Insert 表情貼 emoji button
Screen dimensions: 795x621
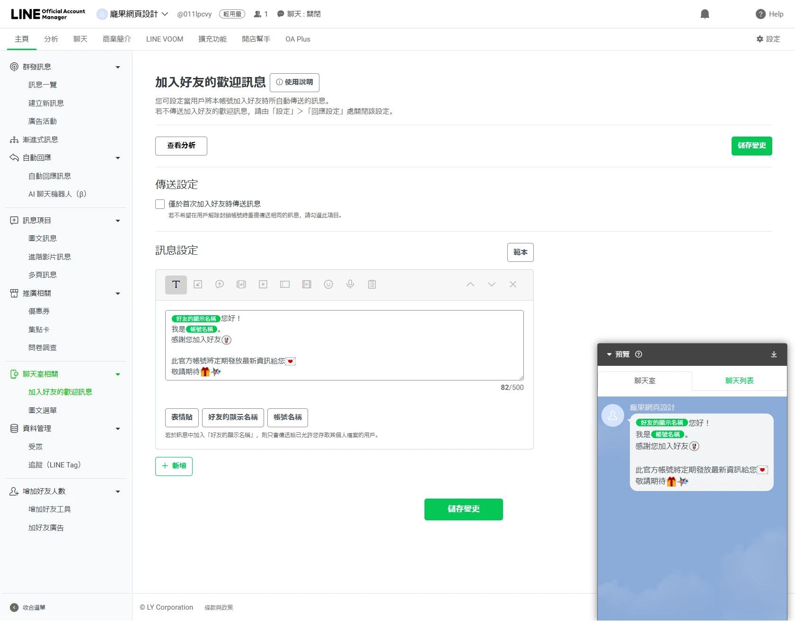(182, 417)
